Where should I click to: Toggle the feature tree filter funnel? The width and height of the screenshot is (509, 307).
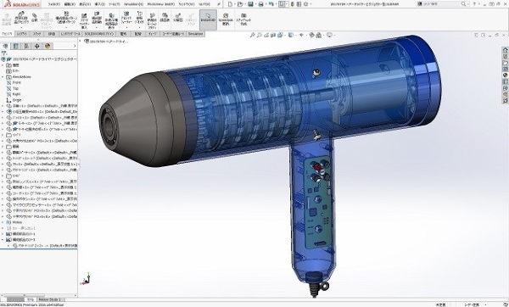coord(4,53)
